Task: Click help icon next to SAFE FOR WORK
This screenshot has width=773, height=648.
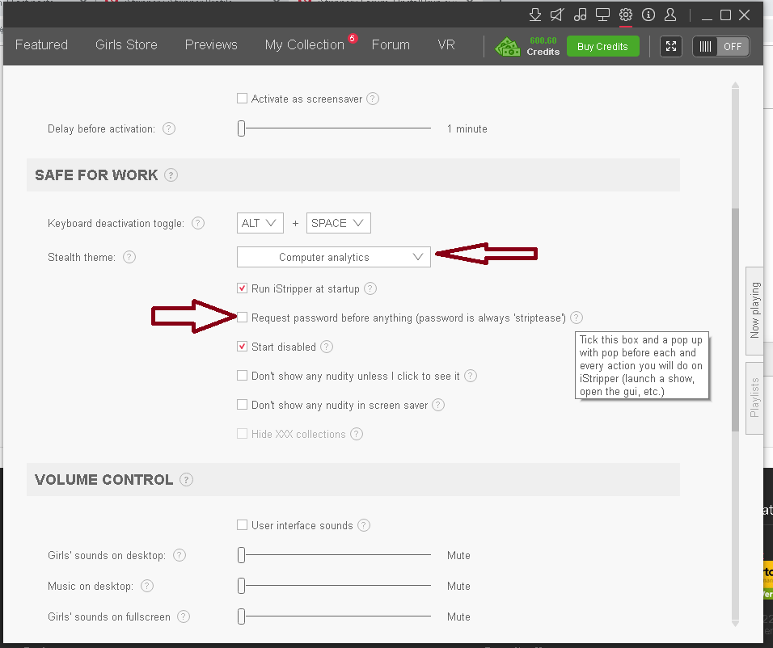Action: [x=171, y=175]
